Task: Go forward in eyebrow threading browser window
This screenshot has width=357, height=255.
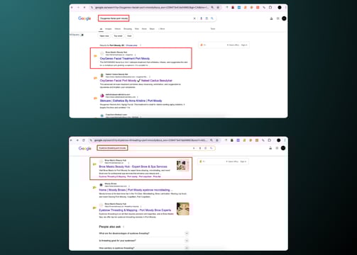Action: tap(77, 140)
